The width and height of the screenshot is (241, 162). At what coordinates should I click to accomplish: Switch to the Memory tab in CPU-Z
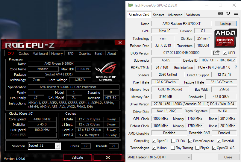pyautogui.click(x=57, y=54)
